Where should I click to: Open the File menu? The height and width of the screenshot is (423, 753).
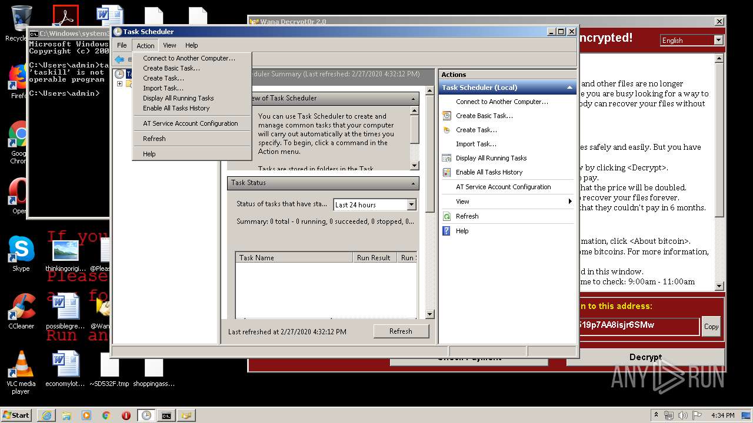tap(122, 45)
